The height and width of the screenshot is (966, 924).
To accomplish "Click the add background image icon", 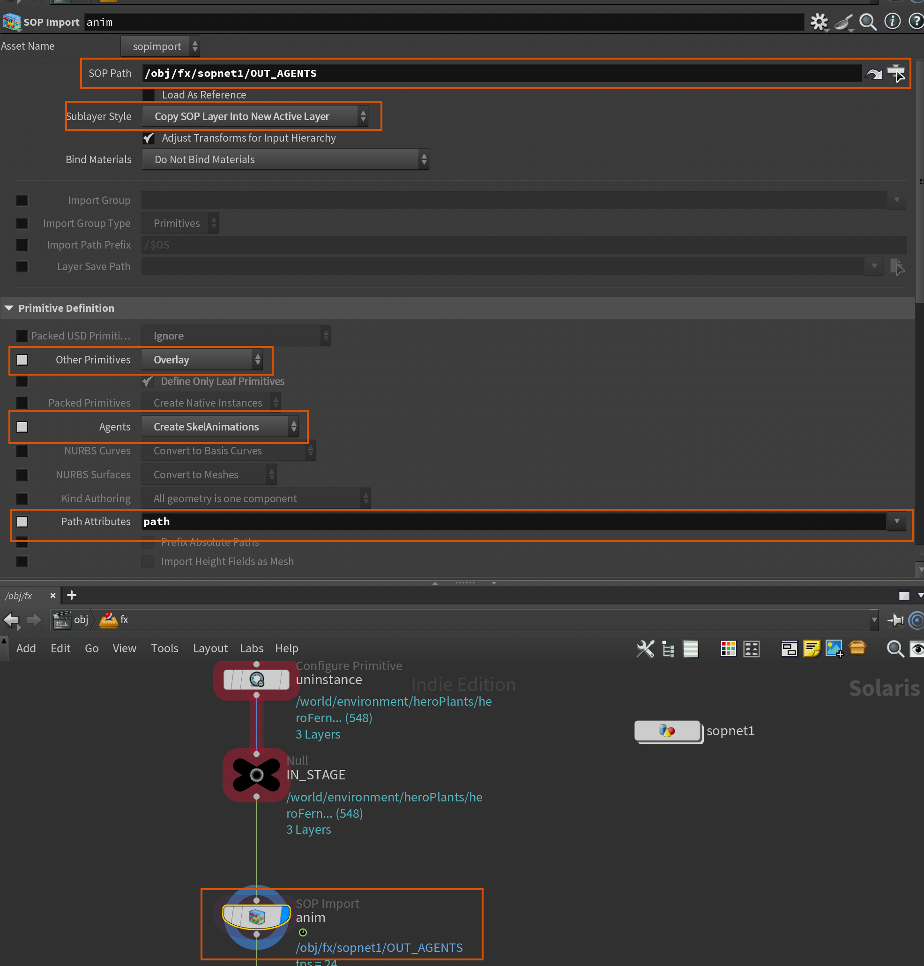I will pos(835,649).
